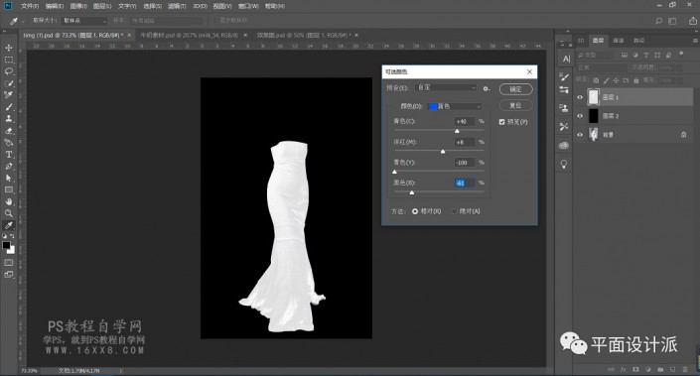Hide the 图层 1 layer eye
Image resolution: width=700 pixels, height=376 pixels.
(580, 97)
